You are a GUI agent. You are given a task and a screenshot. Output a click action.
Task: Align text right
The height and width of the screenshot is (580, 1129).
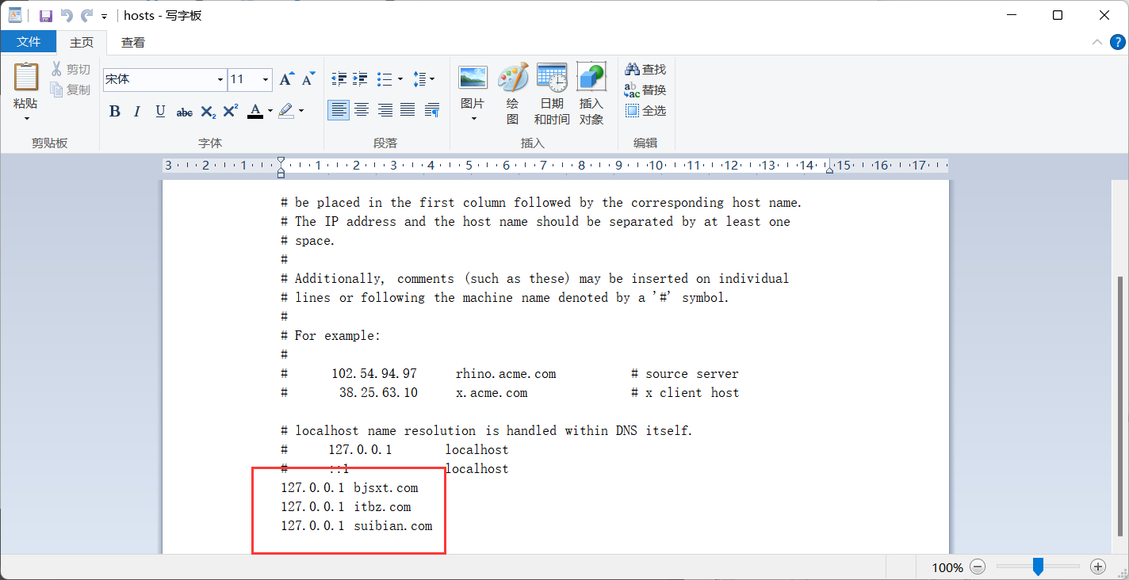pyautogui.click(x=385, y=110)
